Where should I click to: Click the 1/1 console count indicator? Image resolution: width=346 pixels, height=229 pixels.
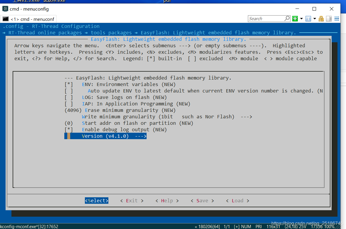pos(227,227)
